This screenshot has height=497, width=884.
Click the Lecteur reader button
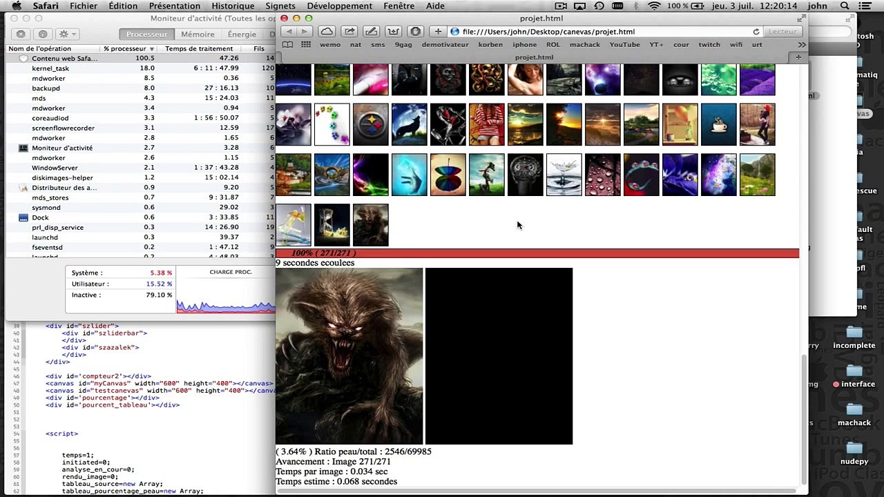coord(782,32)
